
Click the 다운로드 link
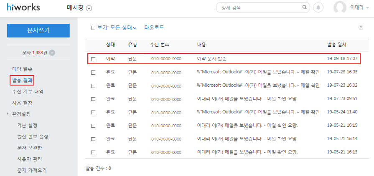(154, 28)
